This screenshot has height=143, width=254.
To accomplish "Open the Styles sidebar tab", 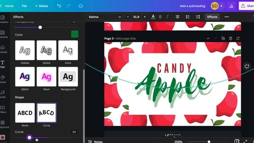I will click(x=3, y=79).
